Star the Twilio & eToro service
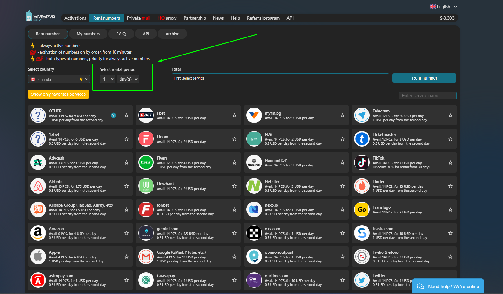The width and height of the screenshot is (503, 294). click(450, 257)
